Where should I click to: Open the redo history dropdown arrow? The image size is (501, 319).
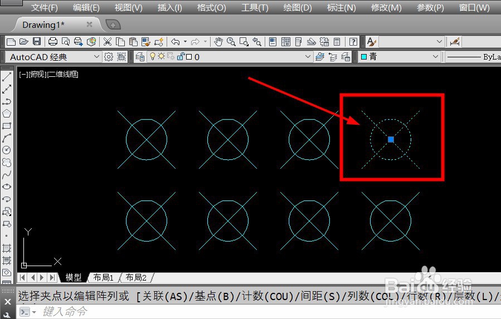coord(205,42)
